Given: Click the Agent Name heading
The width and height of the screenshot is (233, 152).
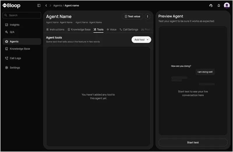Looking at the screenshot, I should point(59,17).
